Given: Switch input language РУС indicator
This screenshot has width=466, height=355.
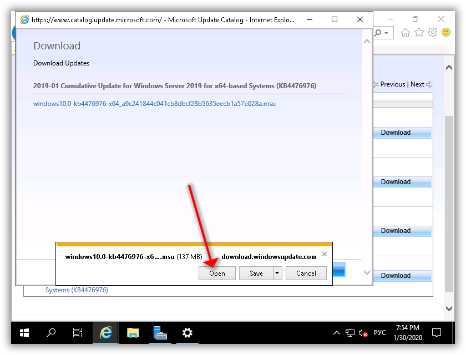Looking at the screenshot, I should (380, 333).
